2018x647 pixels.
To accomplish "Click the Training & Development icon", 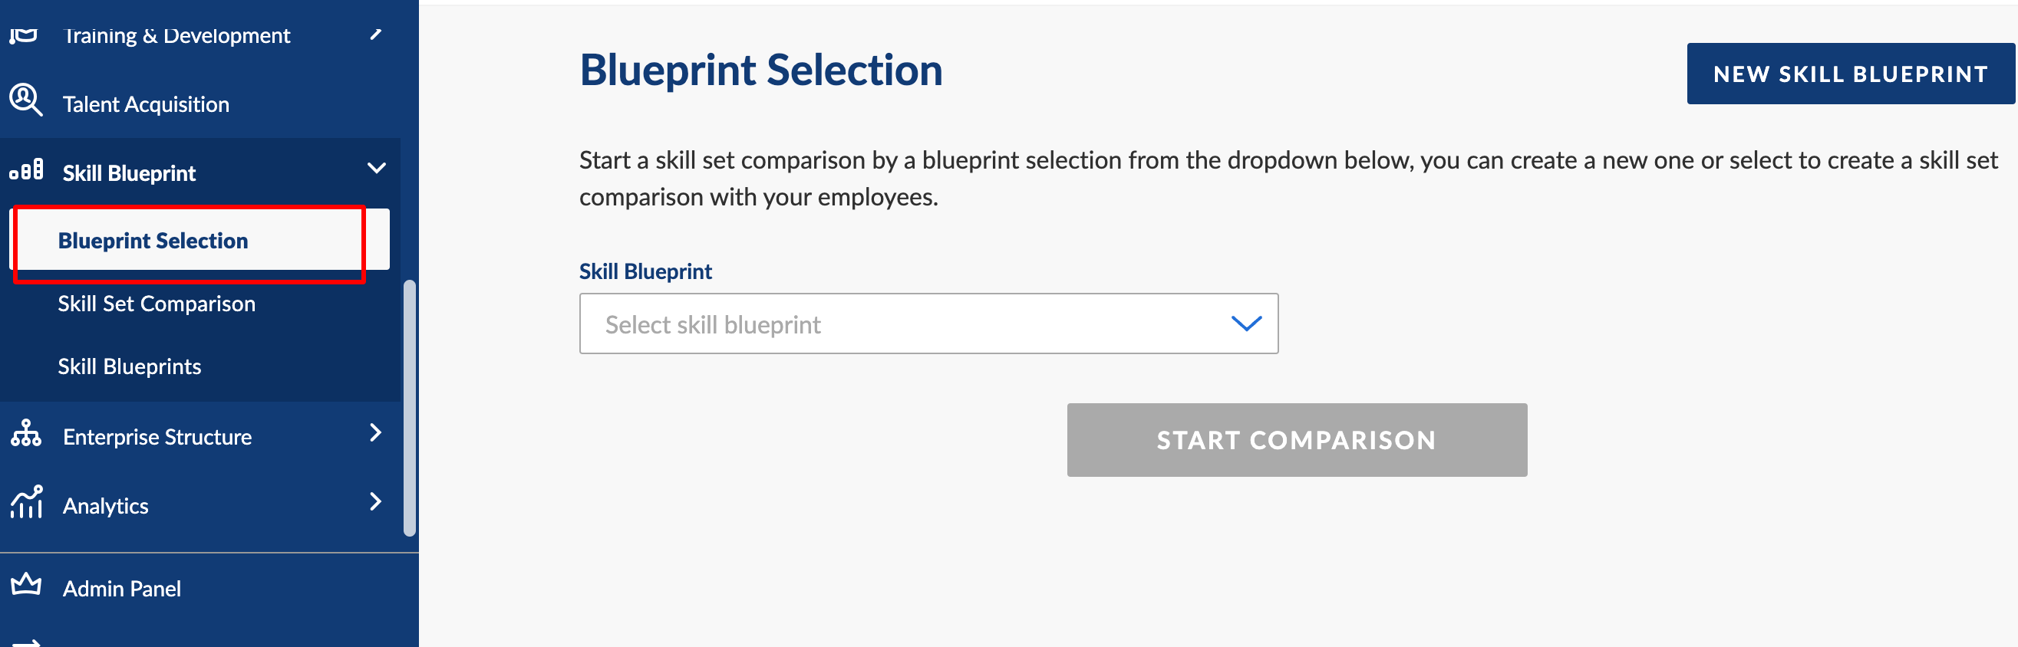I will 25,34.
